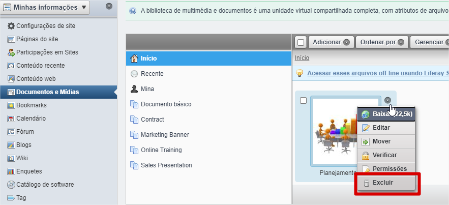Select Editar in the document menu
This screenshot has height=205, width=449.
coord(381,128)
